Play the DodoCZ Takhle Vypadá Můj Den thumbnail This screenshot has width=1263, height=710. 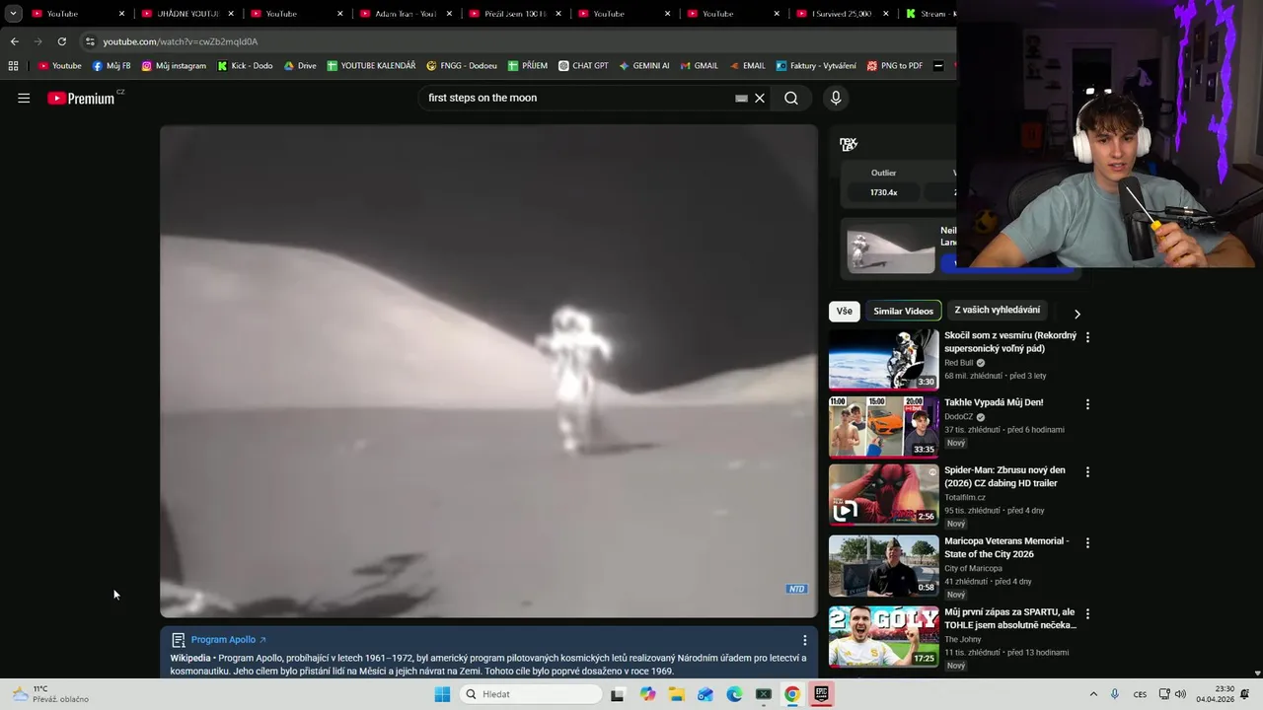point(883,427)
